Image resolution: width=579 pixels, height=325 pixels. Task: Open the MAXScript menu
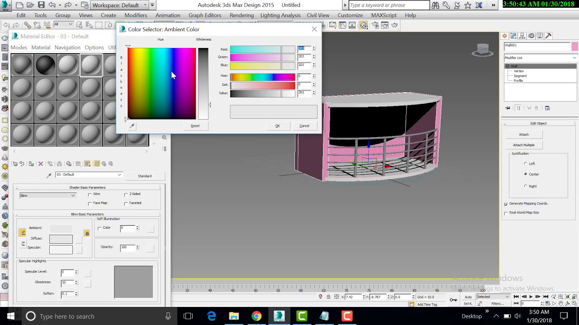point(384,15)
